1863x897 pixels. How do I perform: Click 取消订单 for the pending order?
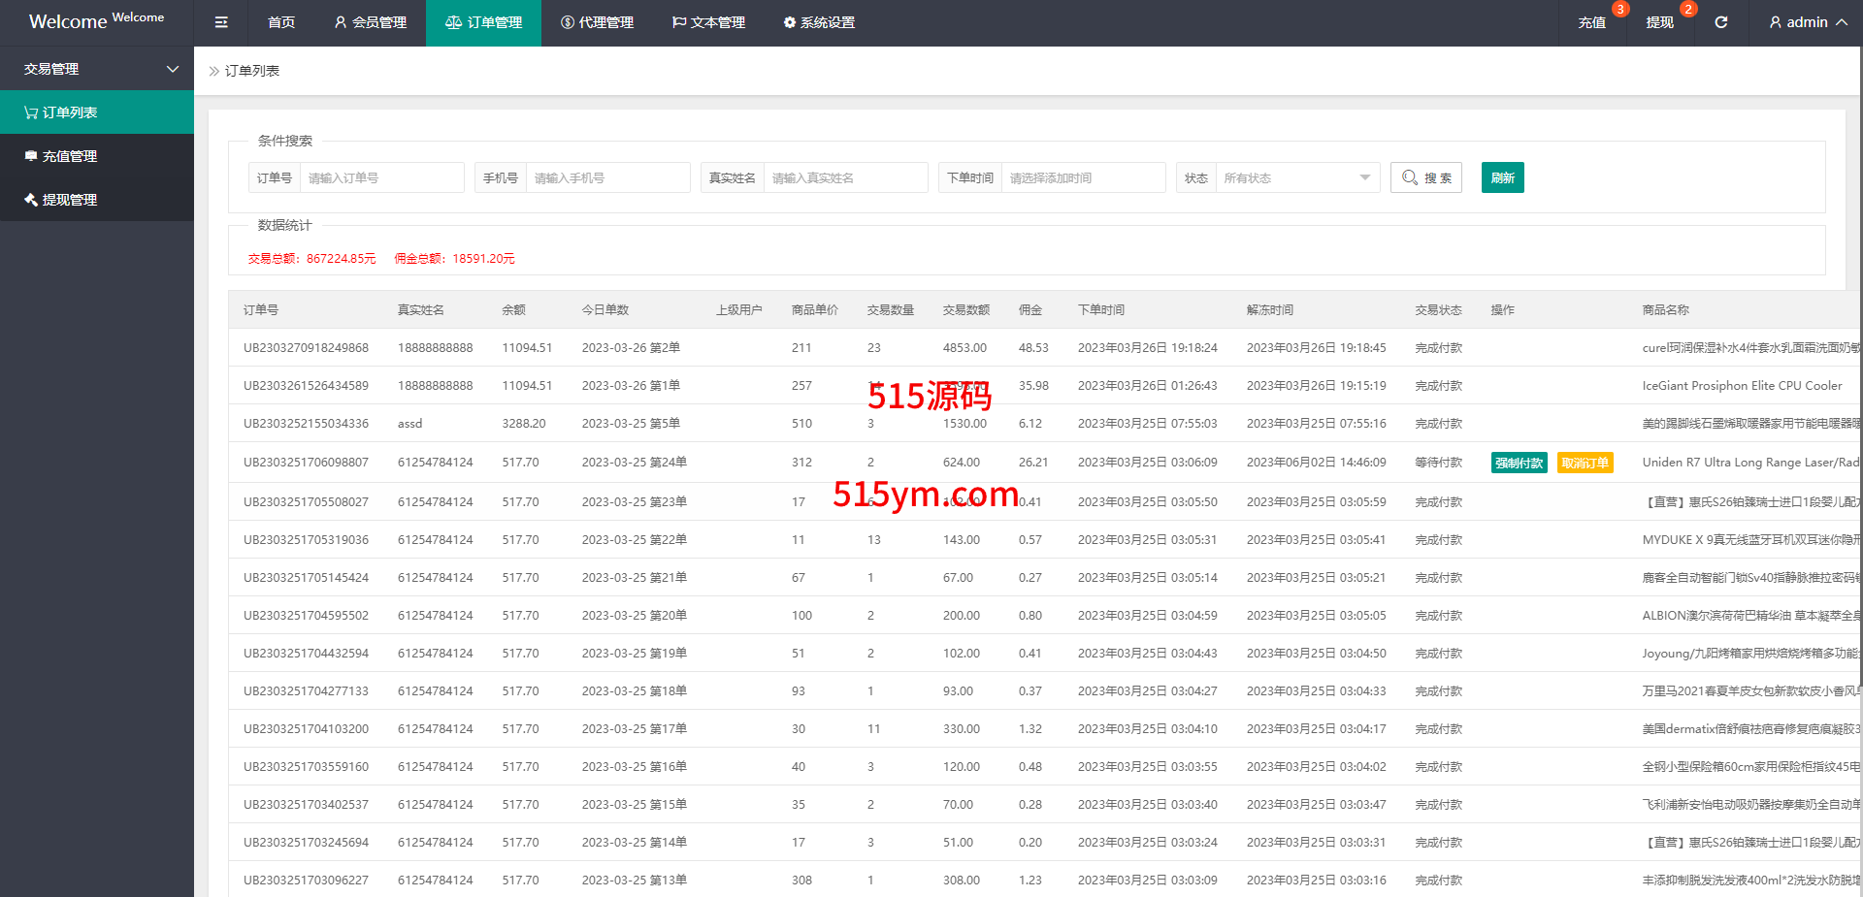point(1585,464)
